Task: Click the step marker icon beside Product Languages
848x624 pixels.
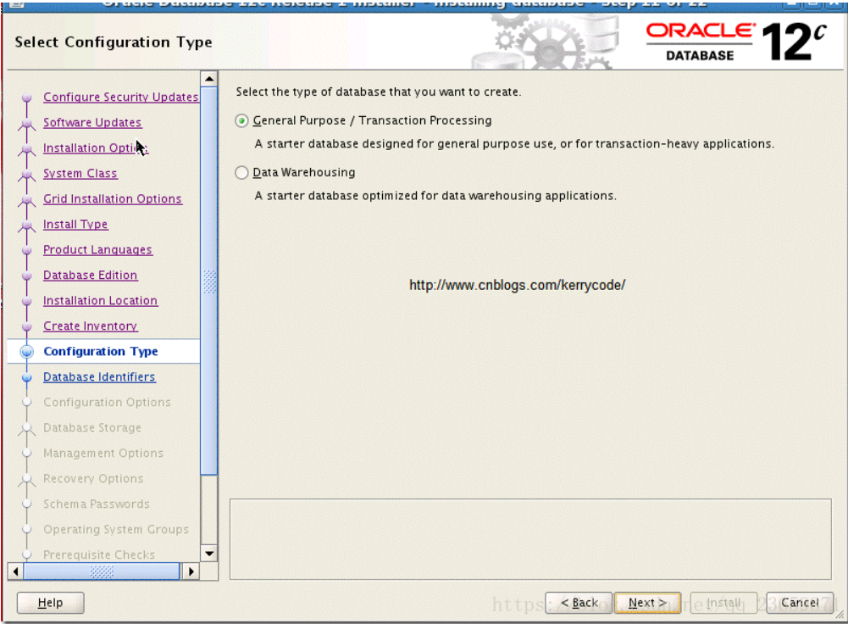Action: [x=26, y=250]
